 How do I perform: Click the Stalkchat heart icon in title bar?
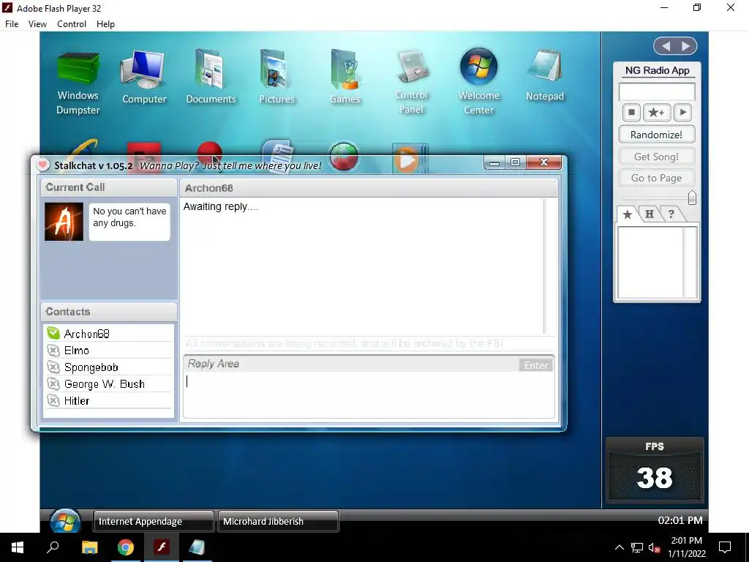click(43, 165)
